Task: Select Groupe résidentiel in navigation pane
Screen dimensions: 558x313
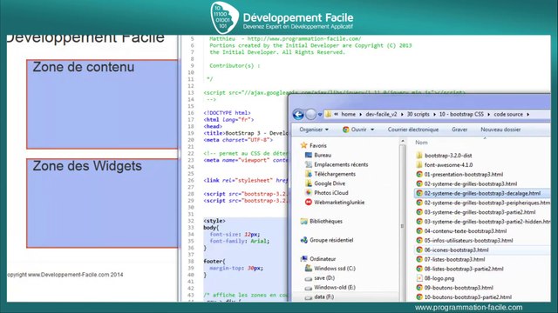Action: coord(327,240)
